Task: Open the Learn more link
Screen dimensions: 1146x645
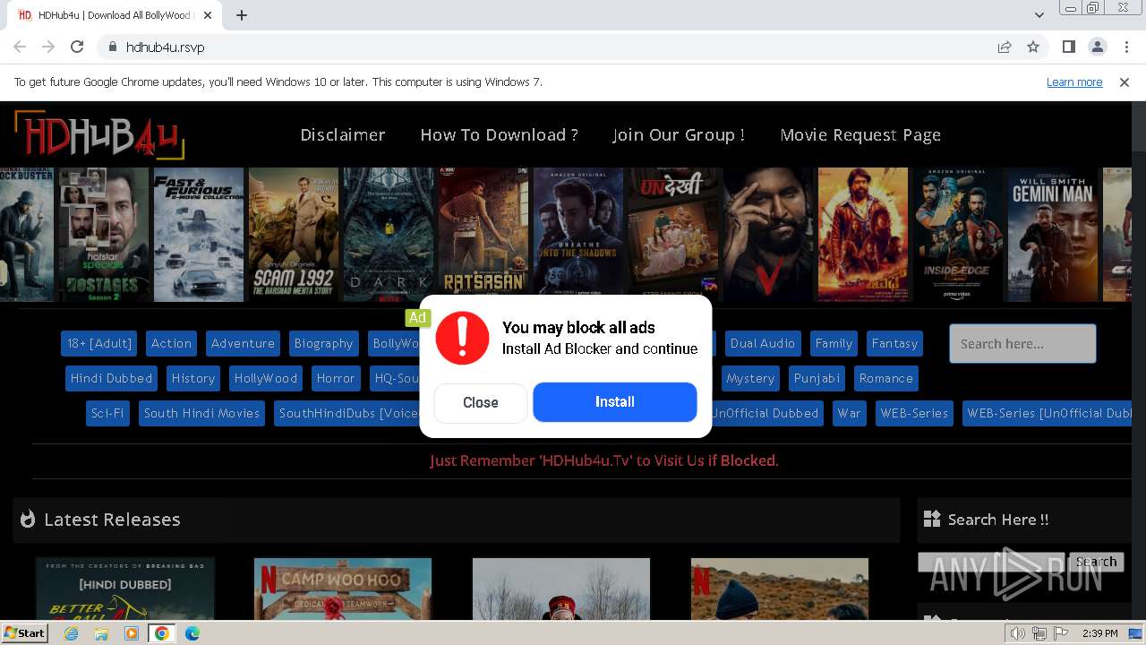Action: coord(1074,82)
